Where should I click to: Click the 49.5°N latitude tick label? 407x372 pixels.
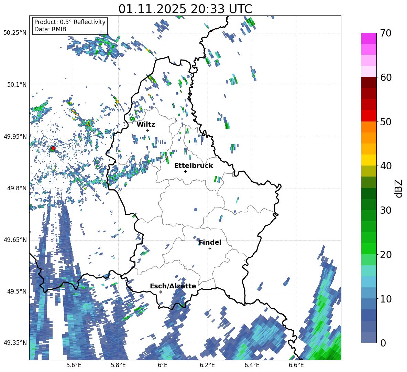tap(17, 291)
